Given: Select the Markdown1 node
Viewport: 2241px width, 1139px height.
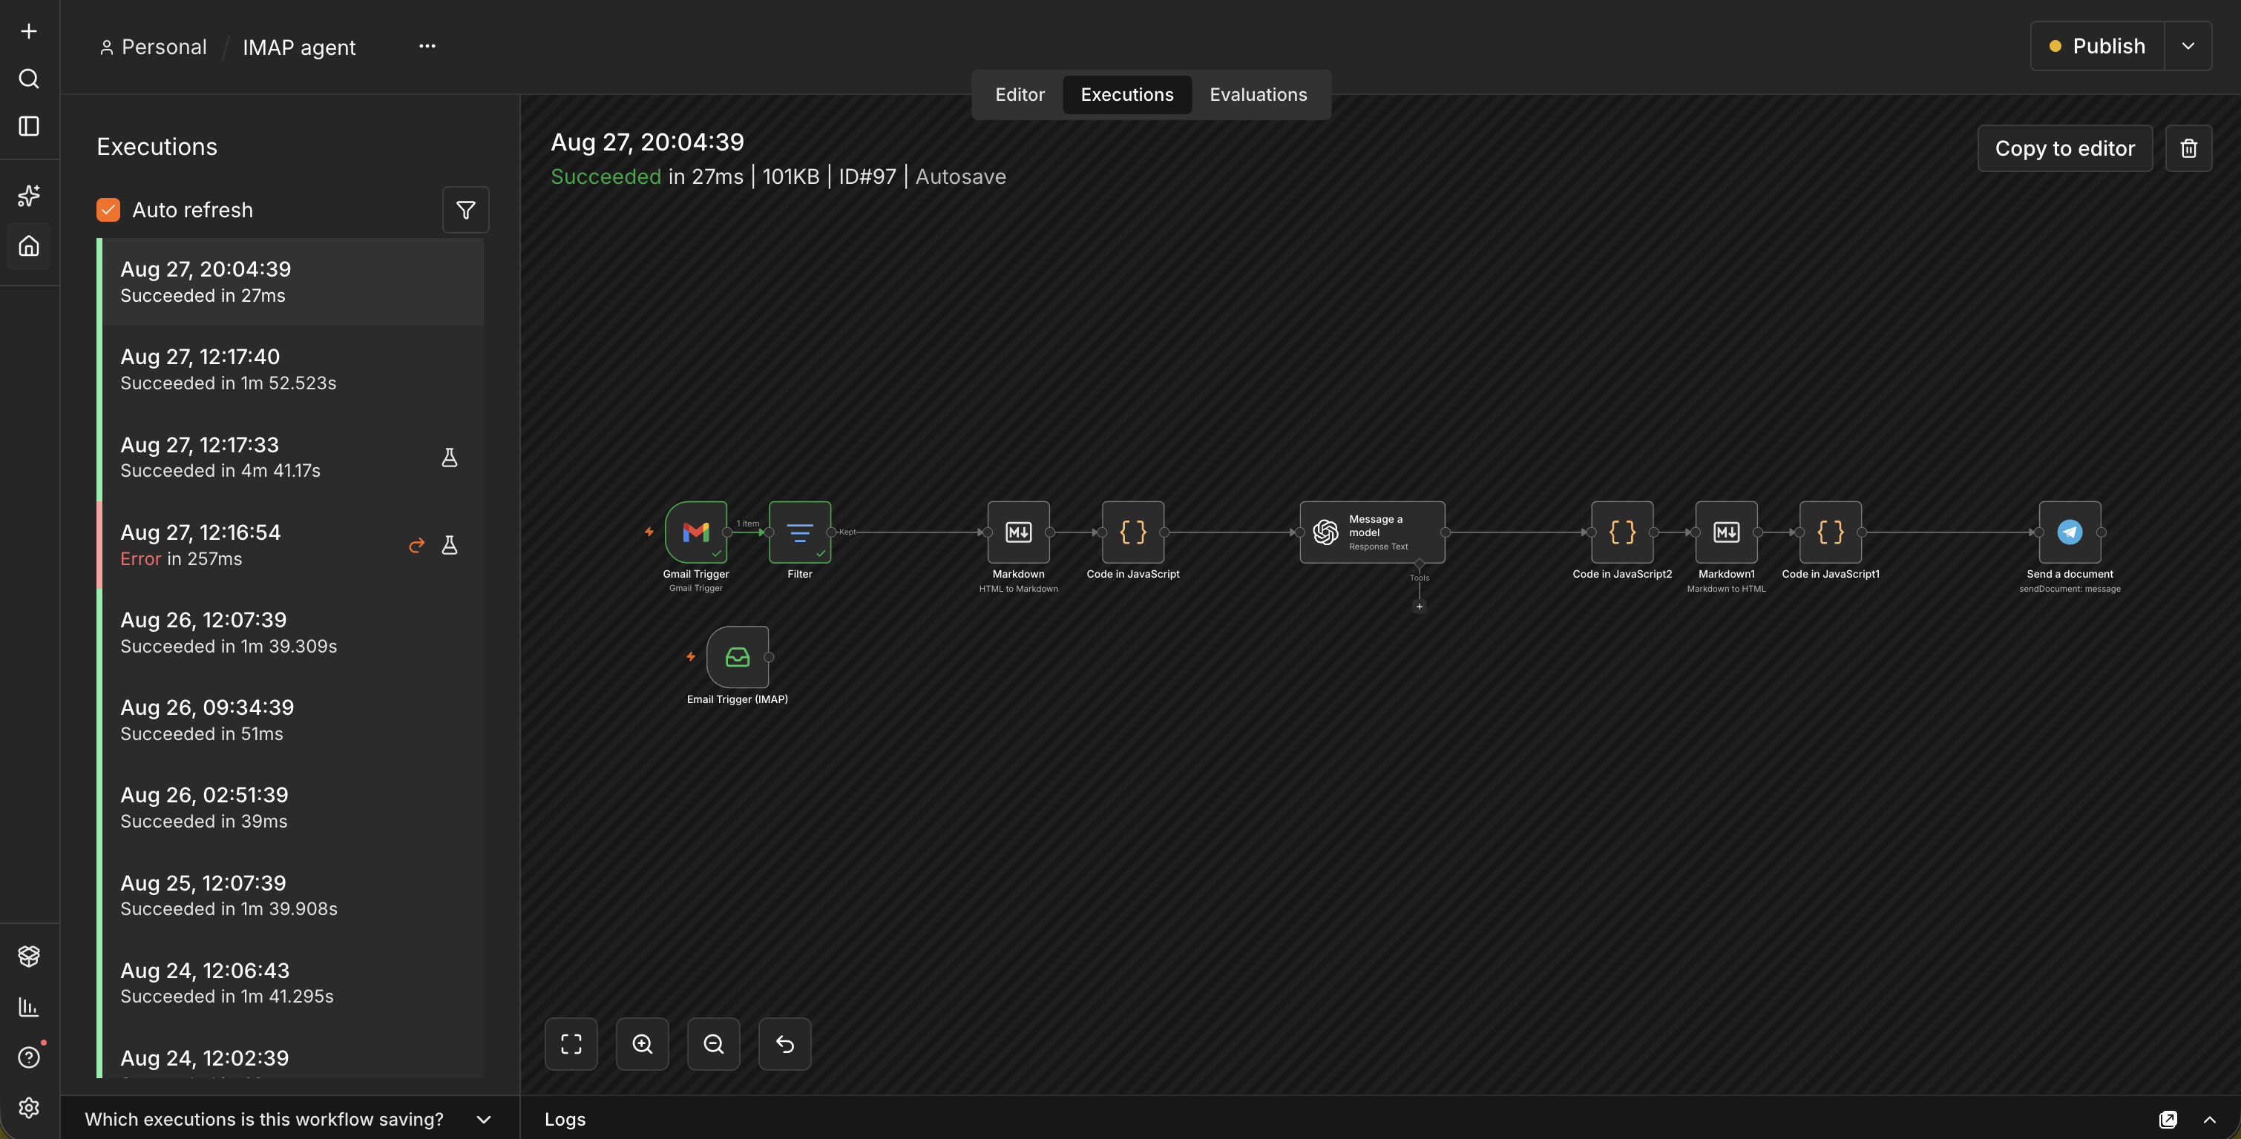Looking at the screenshot, I should click(x=1726, y=532).
